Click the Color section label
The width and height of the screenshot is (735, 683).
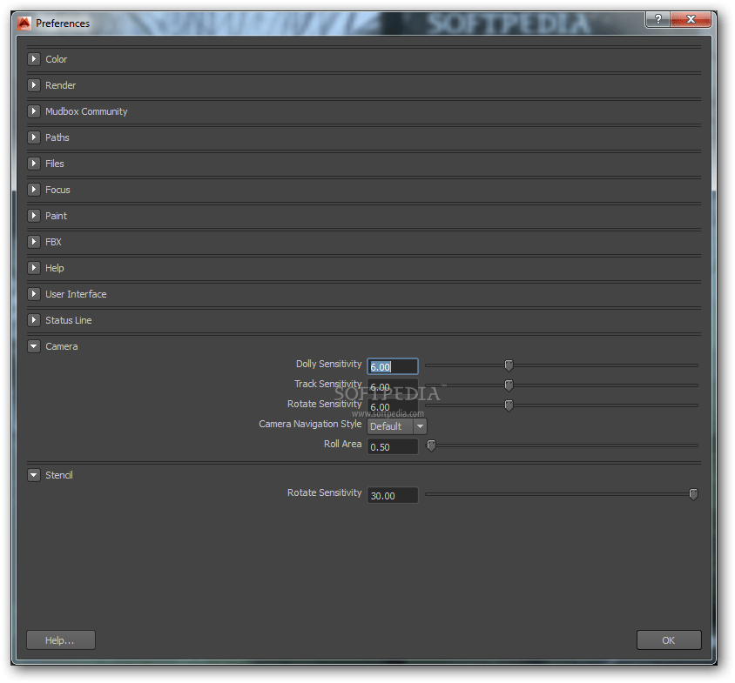point(57,59)
